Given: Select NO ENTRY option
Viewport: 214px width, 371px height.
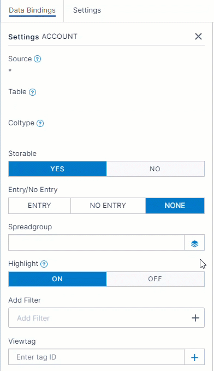Looking at the screenshot, I should click(x=108, y=206).
